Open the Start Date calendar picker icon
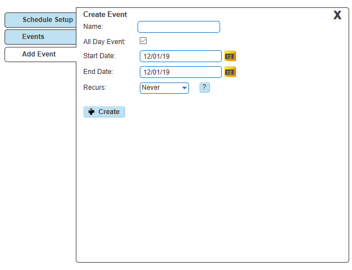Screen dimensions: 352x270 (x=230, y=56)
